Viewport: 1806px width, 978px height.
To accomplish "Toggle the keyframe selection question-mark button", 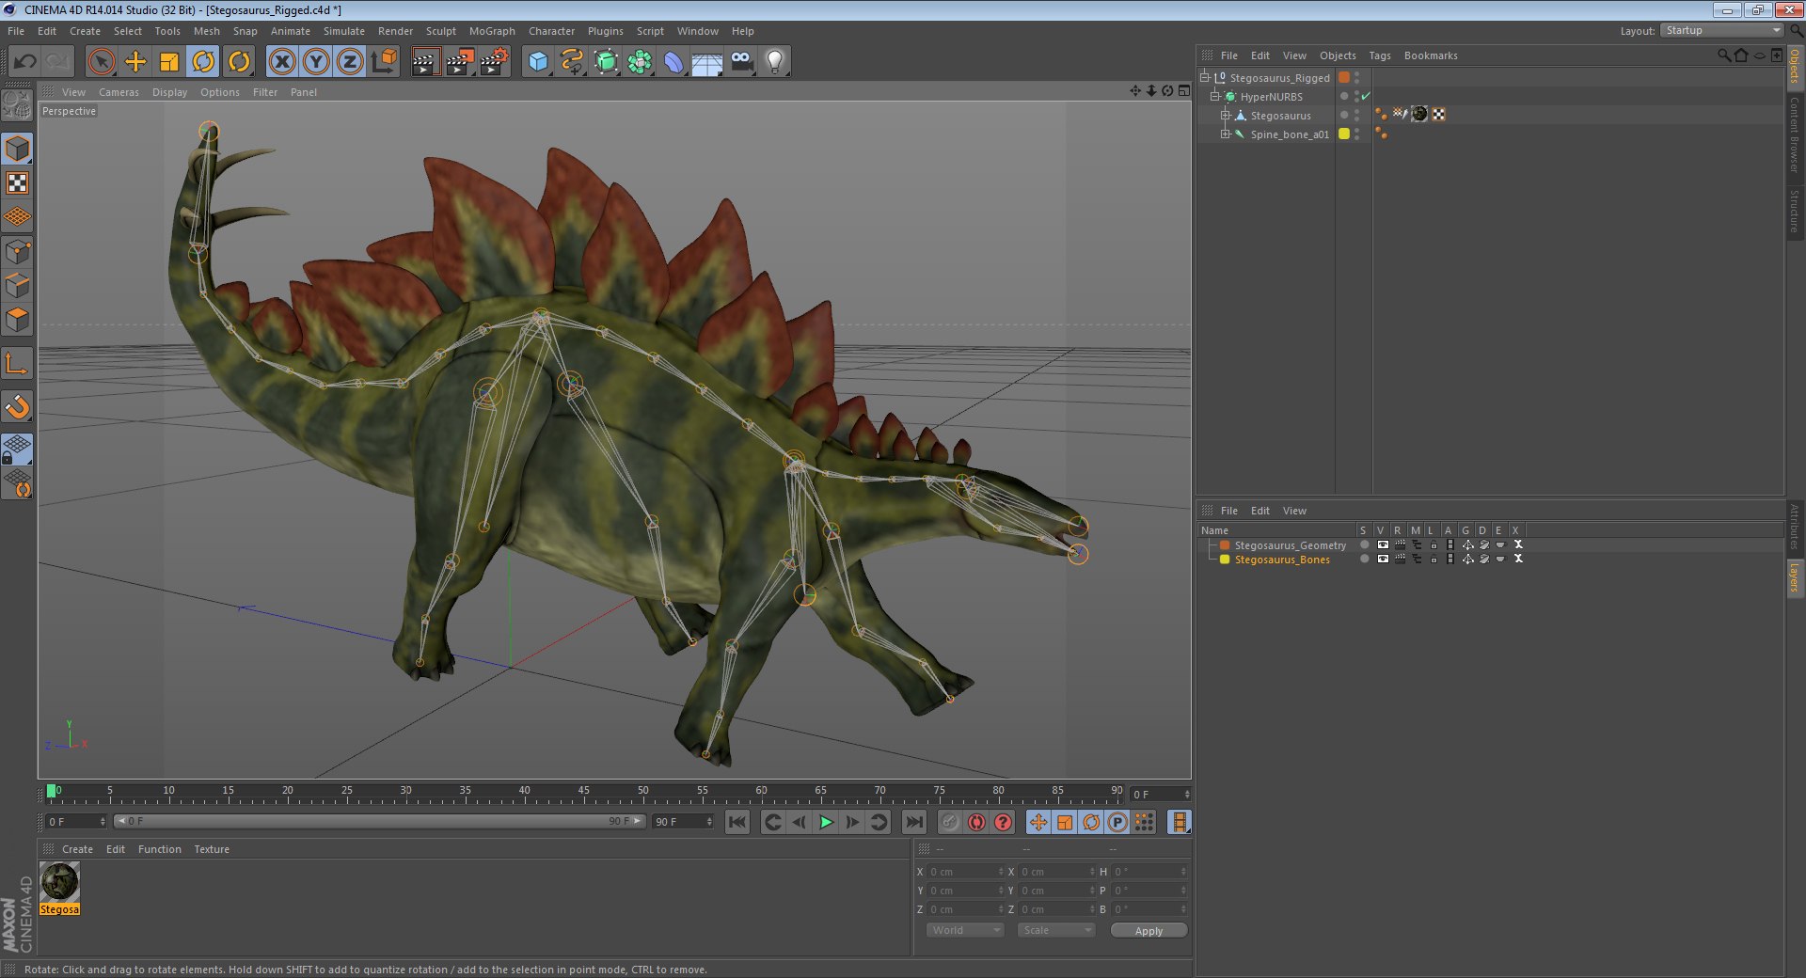I will click(1003, 823).
